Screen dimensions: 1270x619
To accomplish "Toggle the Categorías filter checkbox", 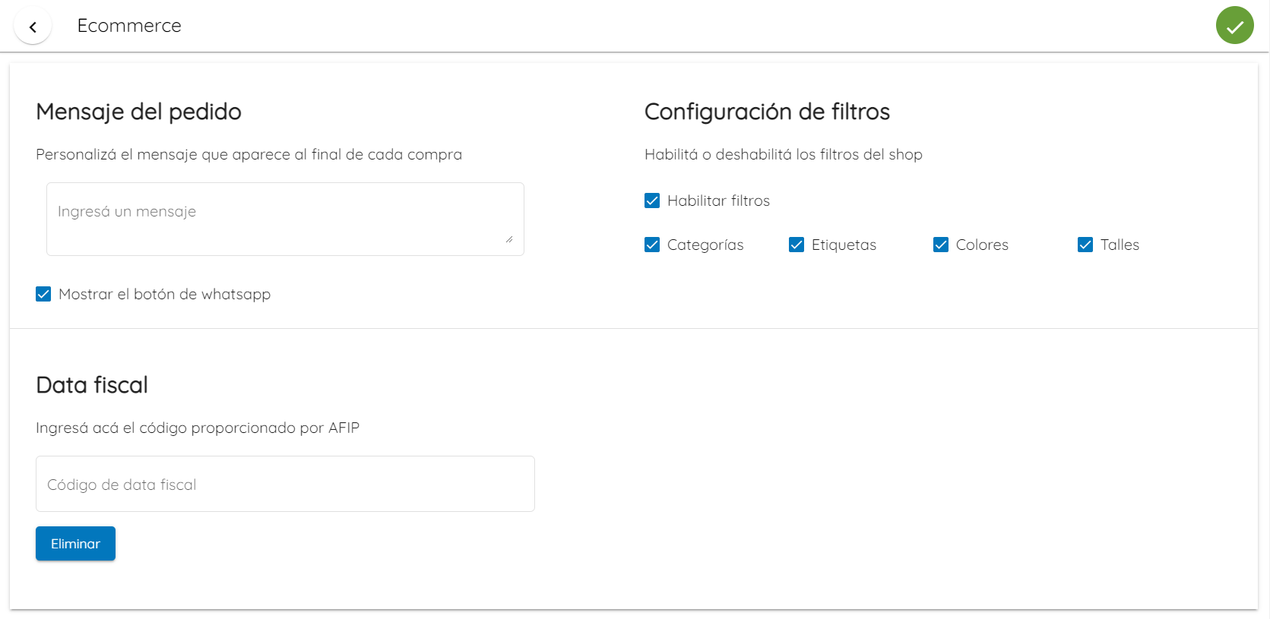I will [652, 245].
